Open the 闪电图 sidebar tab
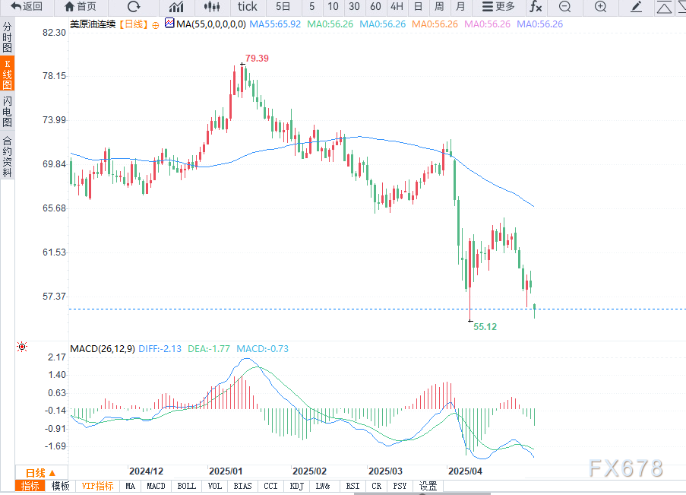Screen dimensions: 686x495 7,111
